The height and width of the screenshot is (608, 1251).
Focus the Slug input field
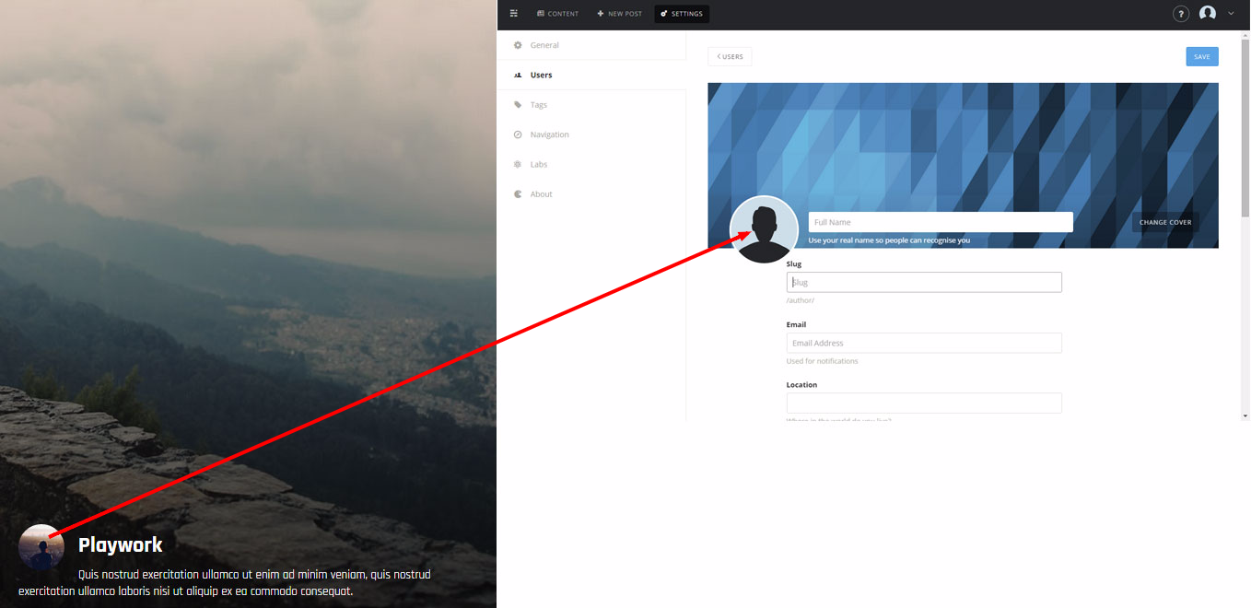coord(924,282)
